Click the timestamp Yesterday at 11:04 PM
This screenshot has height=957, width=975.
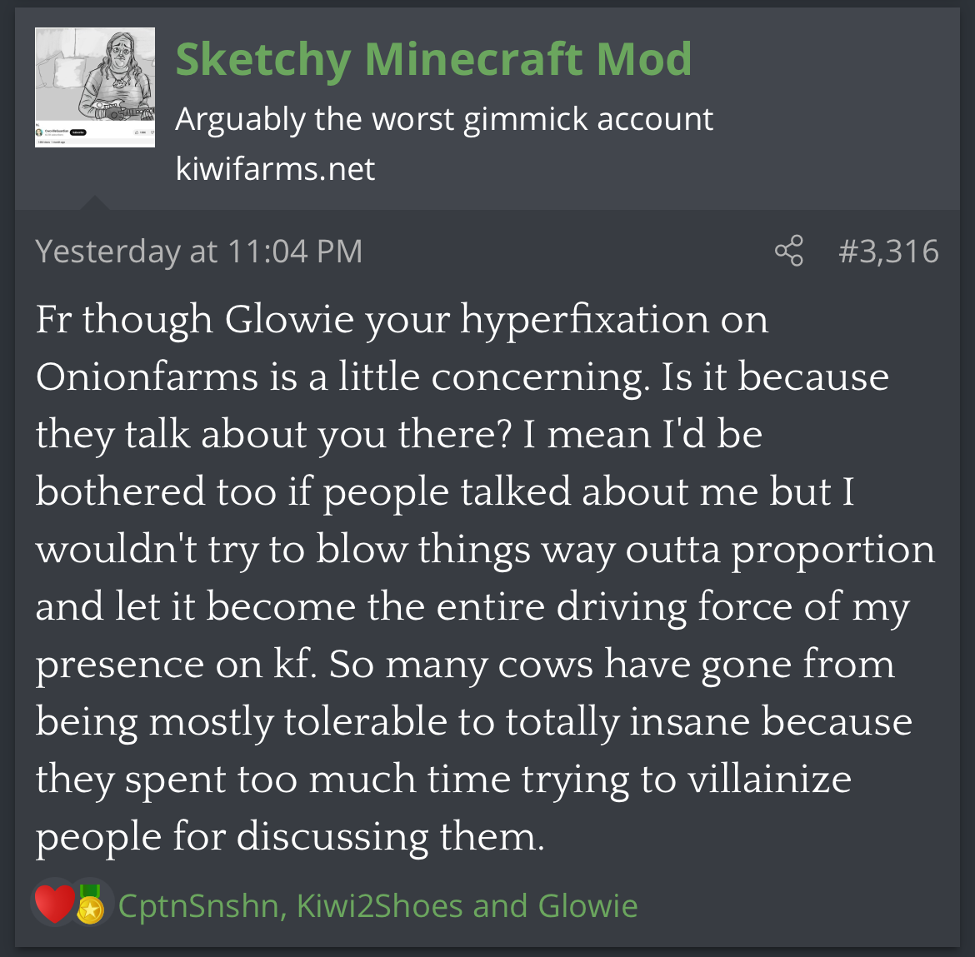(199, 251)
